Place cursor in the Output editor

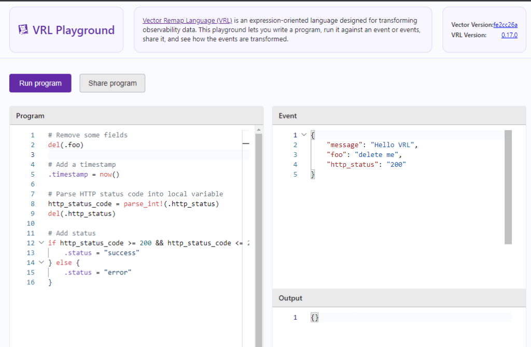(x=410, y=317)
